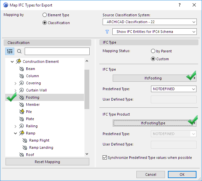Select the Ramp Landing row label
The height and width of the screenshot is (181, 202).
coord(41,147)
